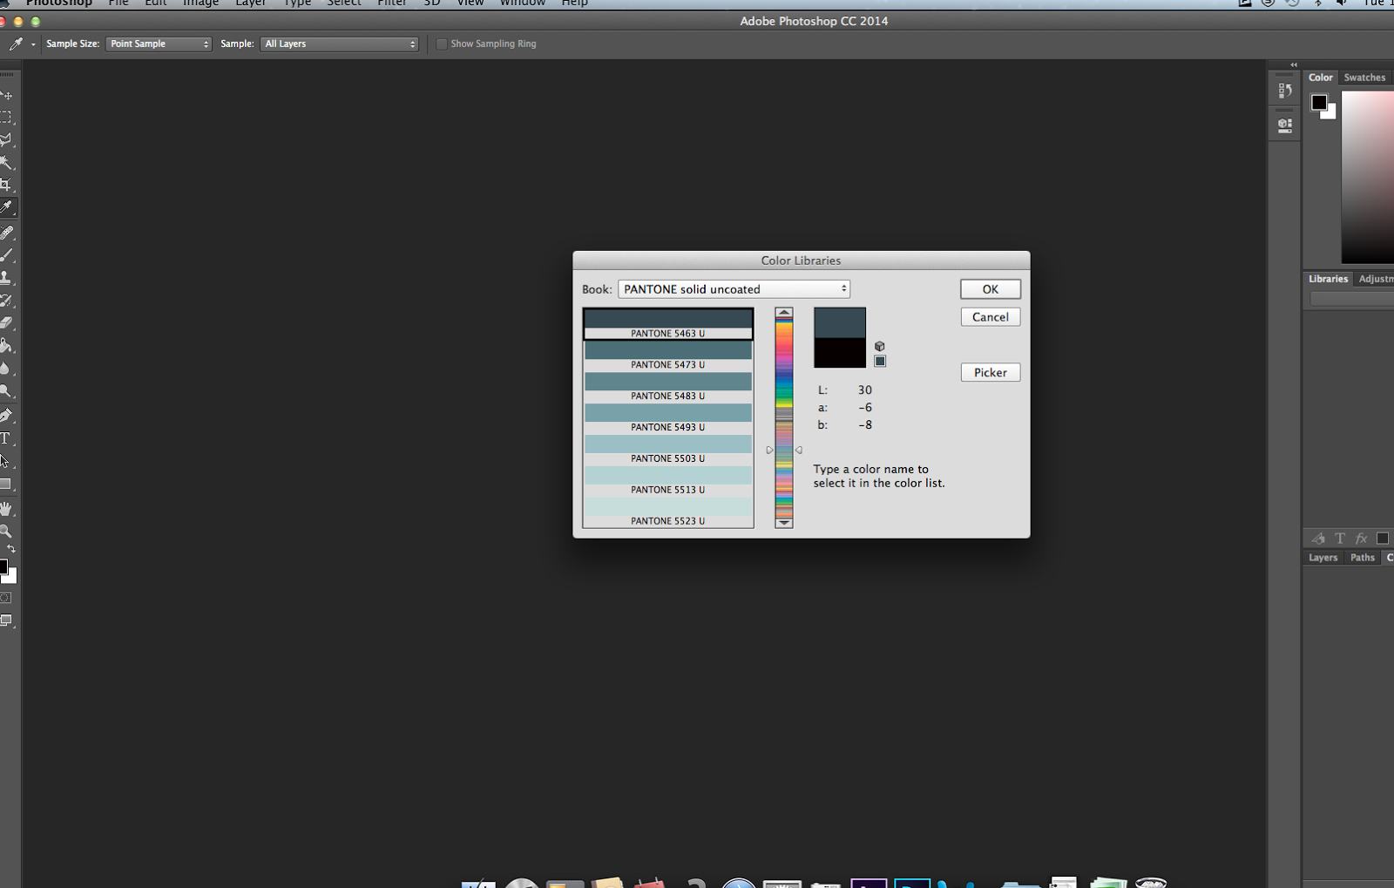Select the Blur tool
The width and height of the screenshot is (1394, 888).
[7, 369]
